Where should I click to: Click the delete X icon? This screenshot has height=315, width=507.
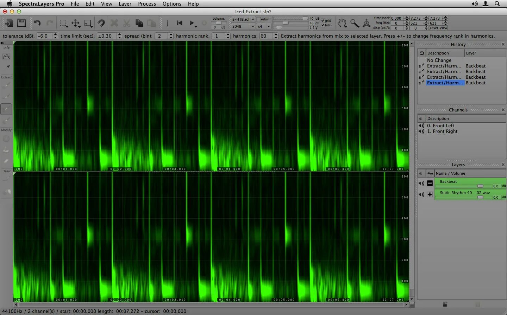pos(114,23)
